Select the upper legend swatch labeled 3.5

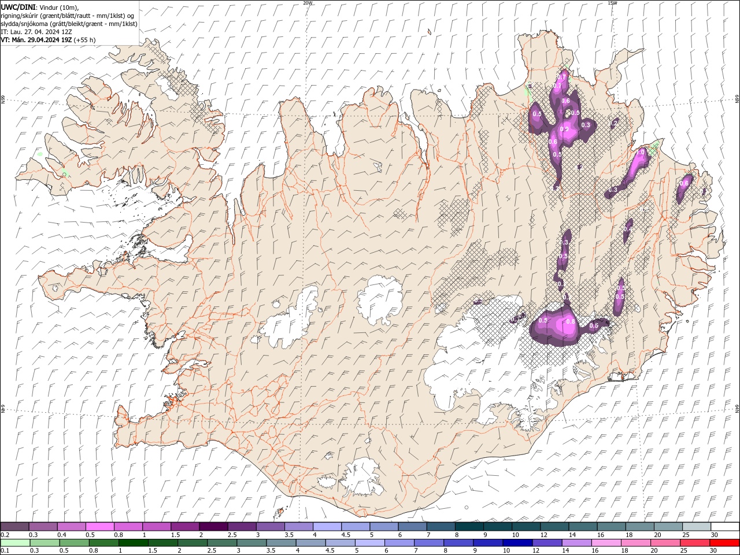pos(298,527)
